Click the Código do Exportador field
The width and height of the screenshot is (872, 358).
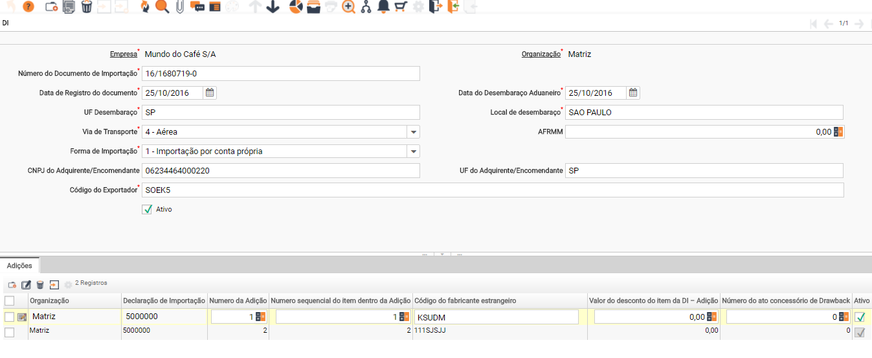tap(493, 190)
